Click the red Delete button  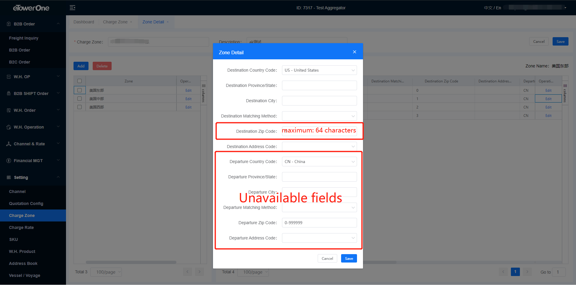coord(102,66)
